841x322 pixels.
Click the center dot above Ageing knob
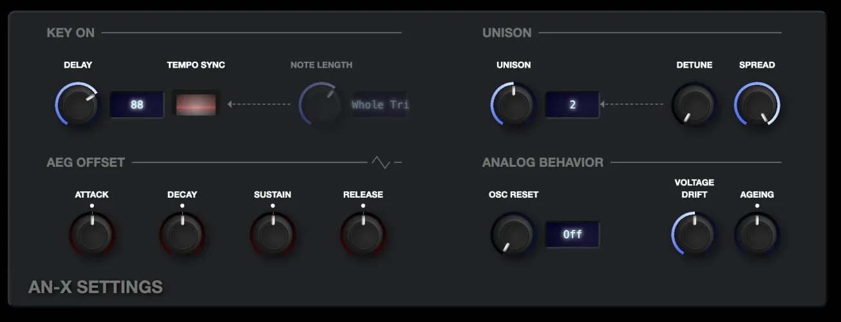(757, 206)
